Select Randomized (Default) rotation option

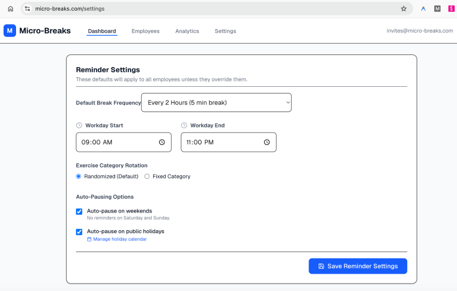point(79,177)
